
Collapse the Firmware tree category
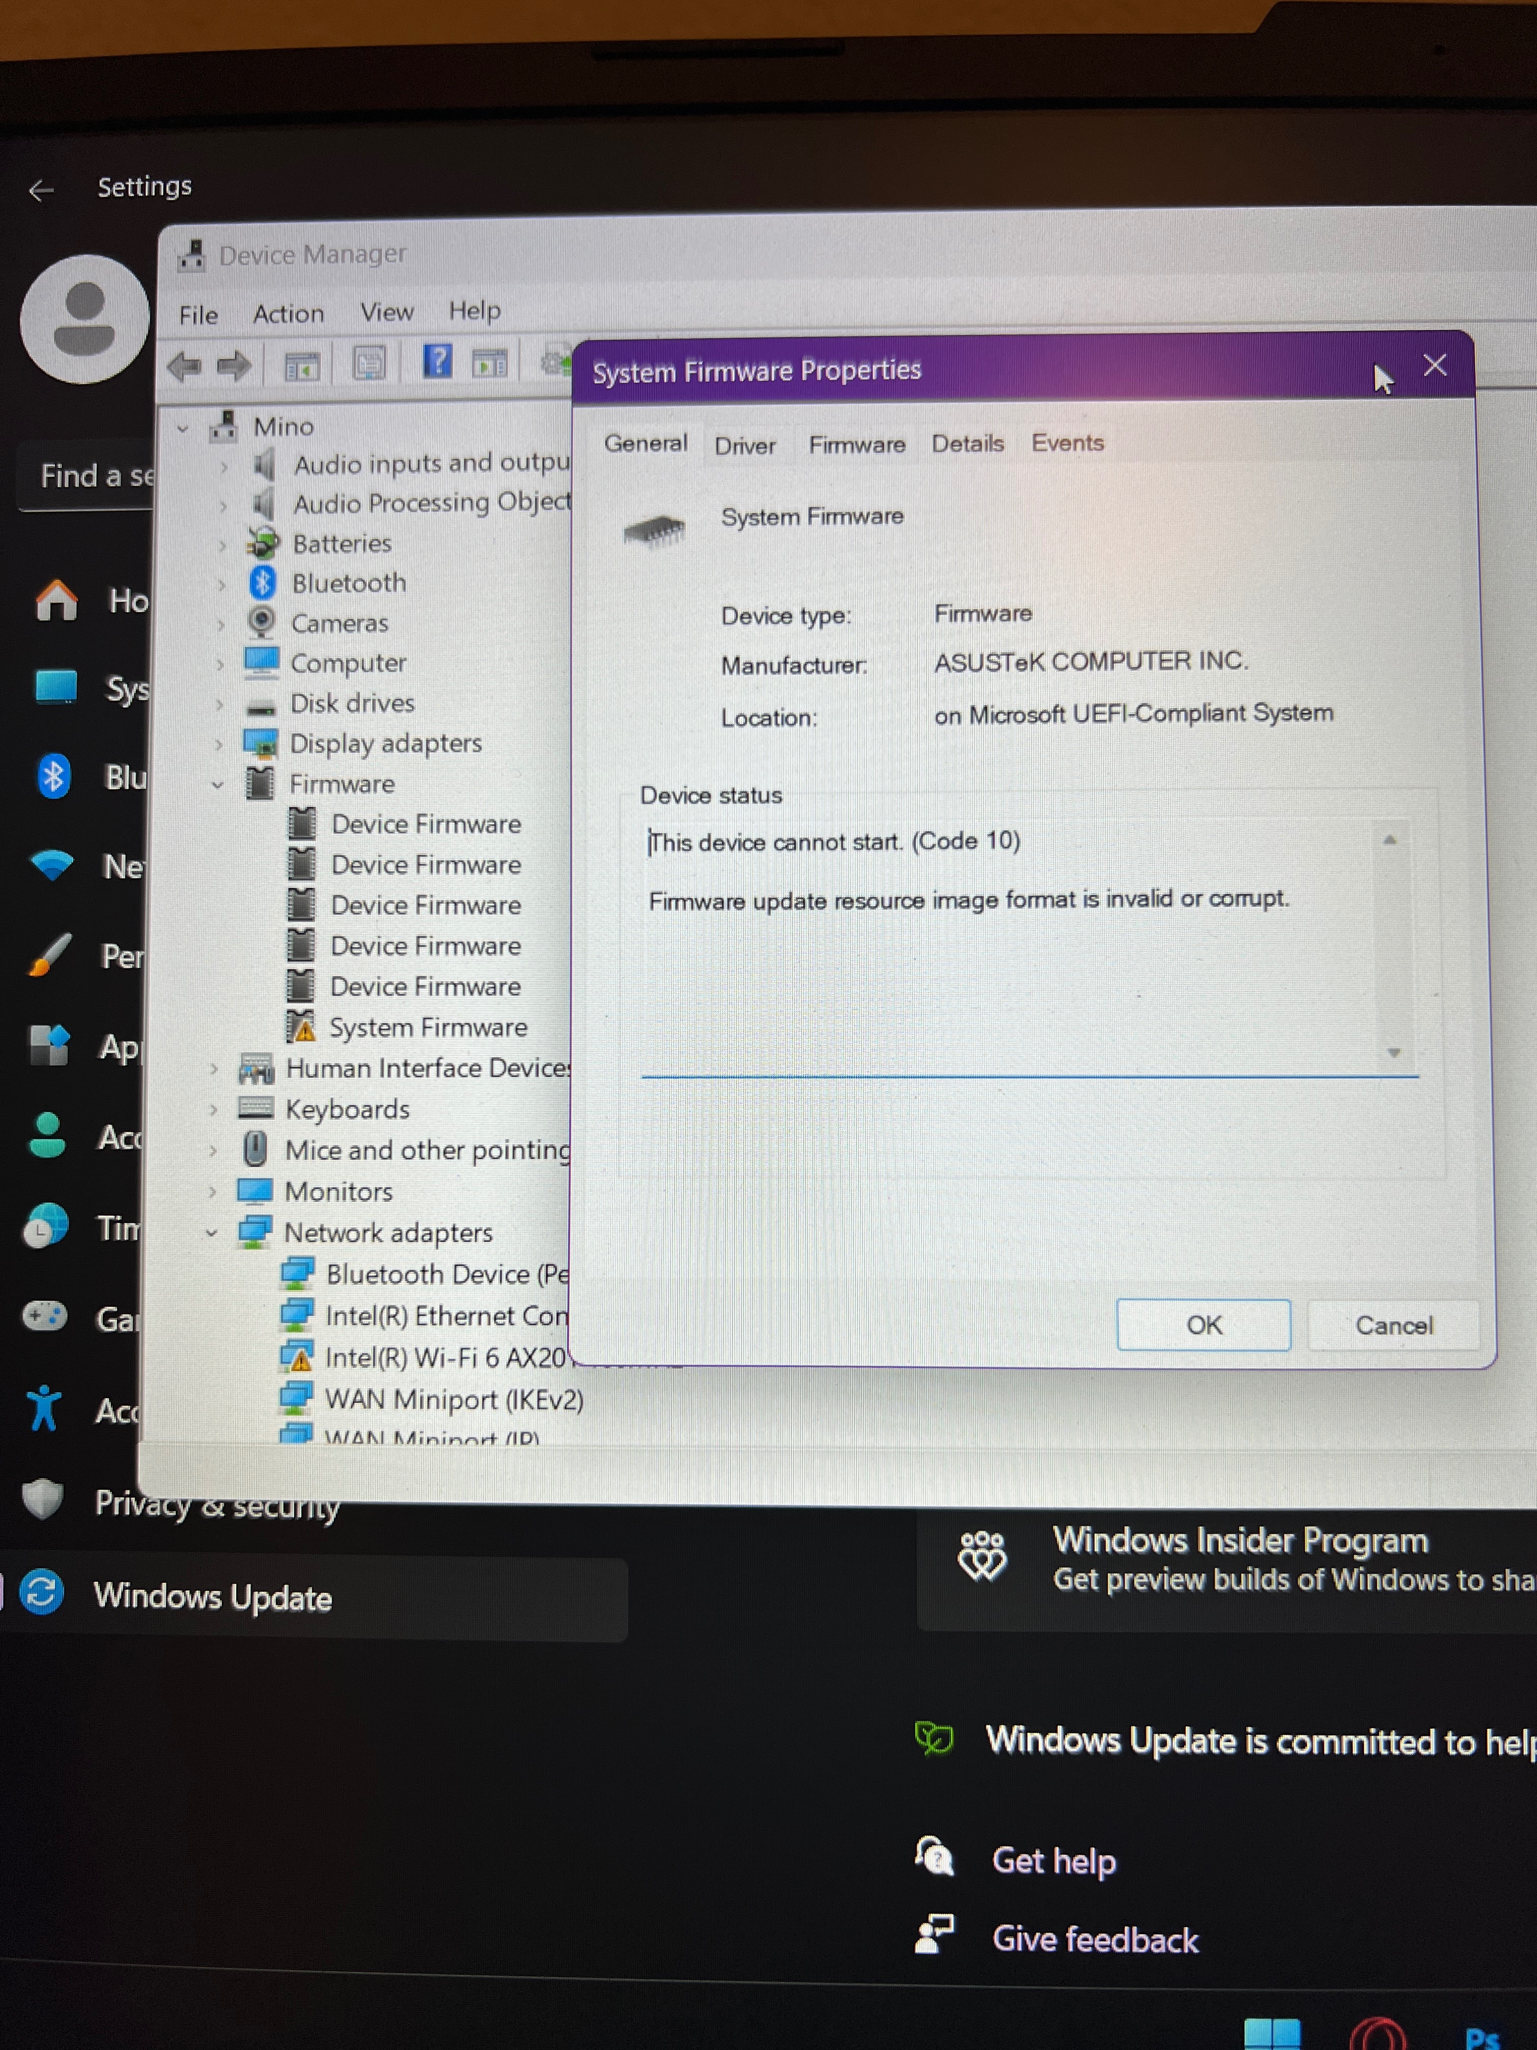(218, 785)
